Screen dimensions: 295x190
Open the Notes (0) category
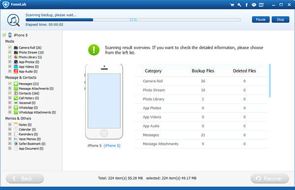25,125
